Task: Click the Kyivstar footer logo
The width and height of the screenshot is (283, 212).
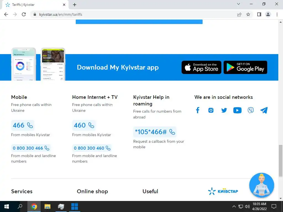Action: pyautogui.click(x=223, y=191)
